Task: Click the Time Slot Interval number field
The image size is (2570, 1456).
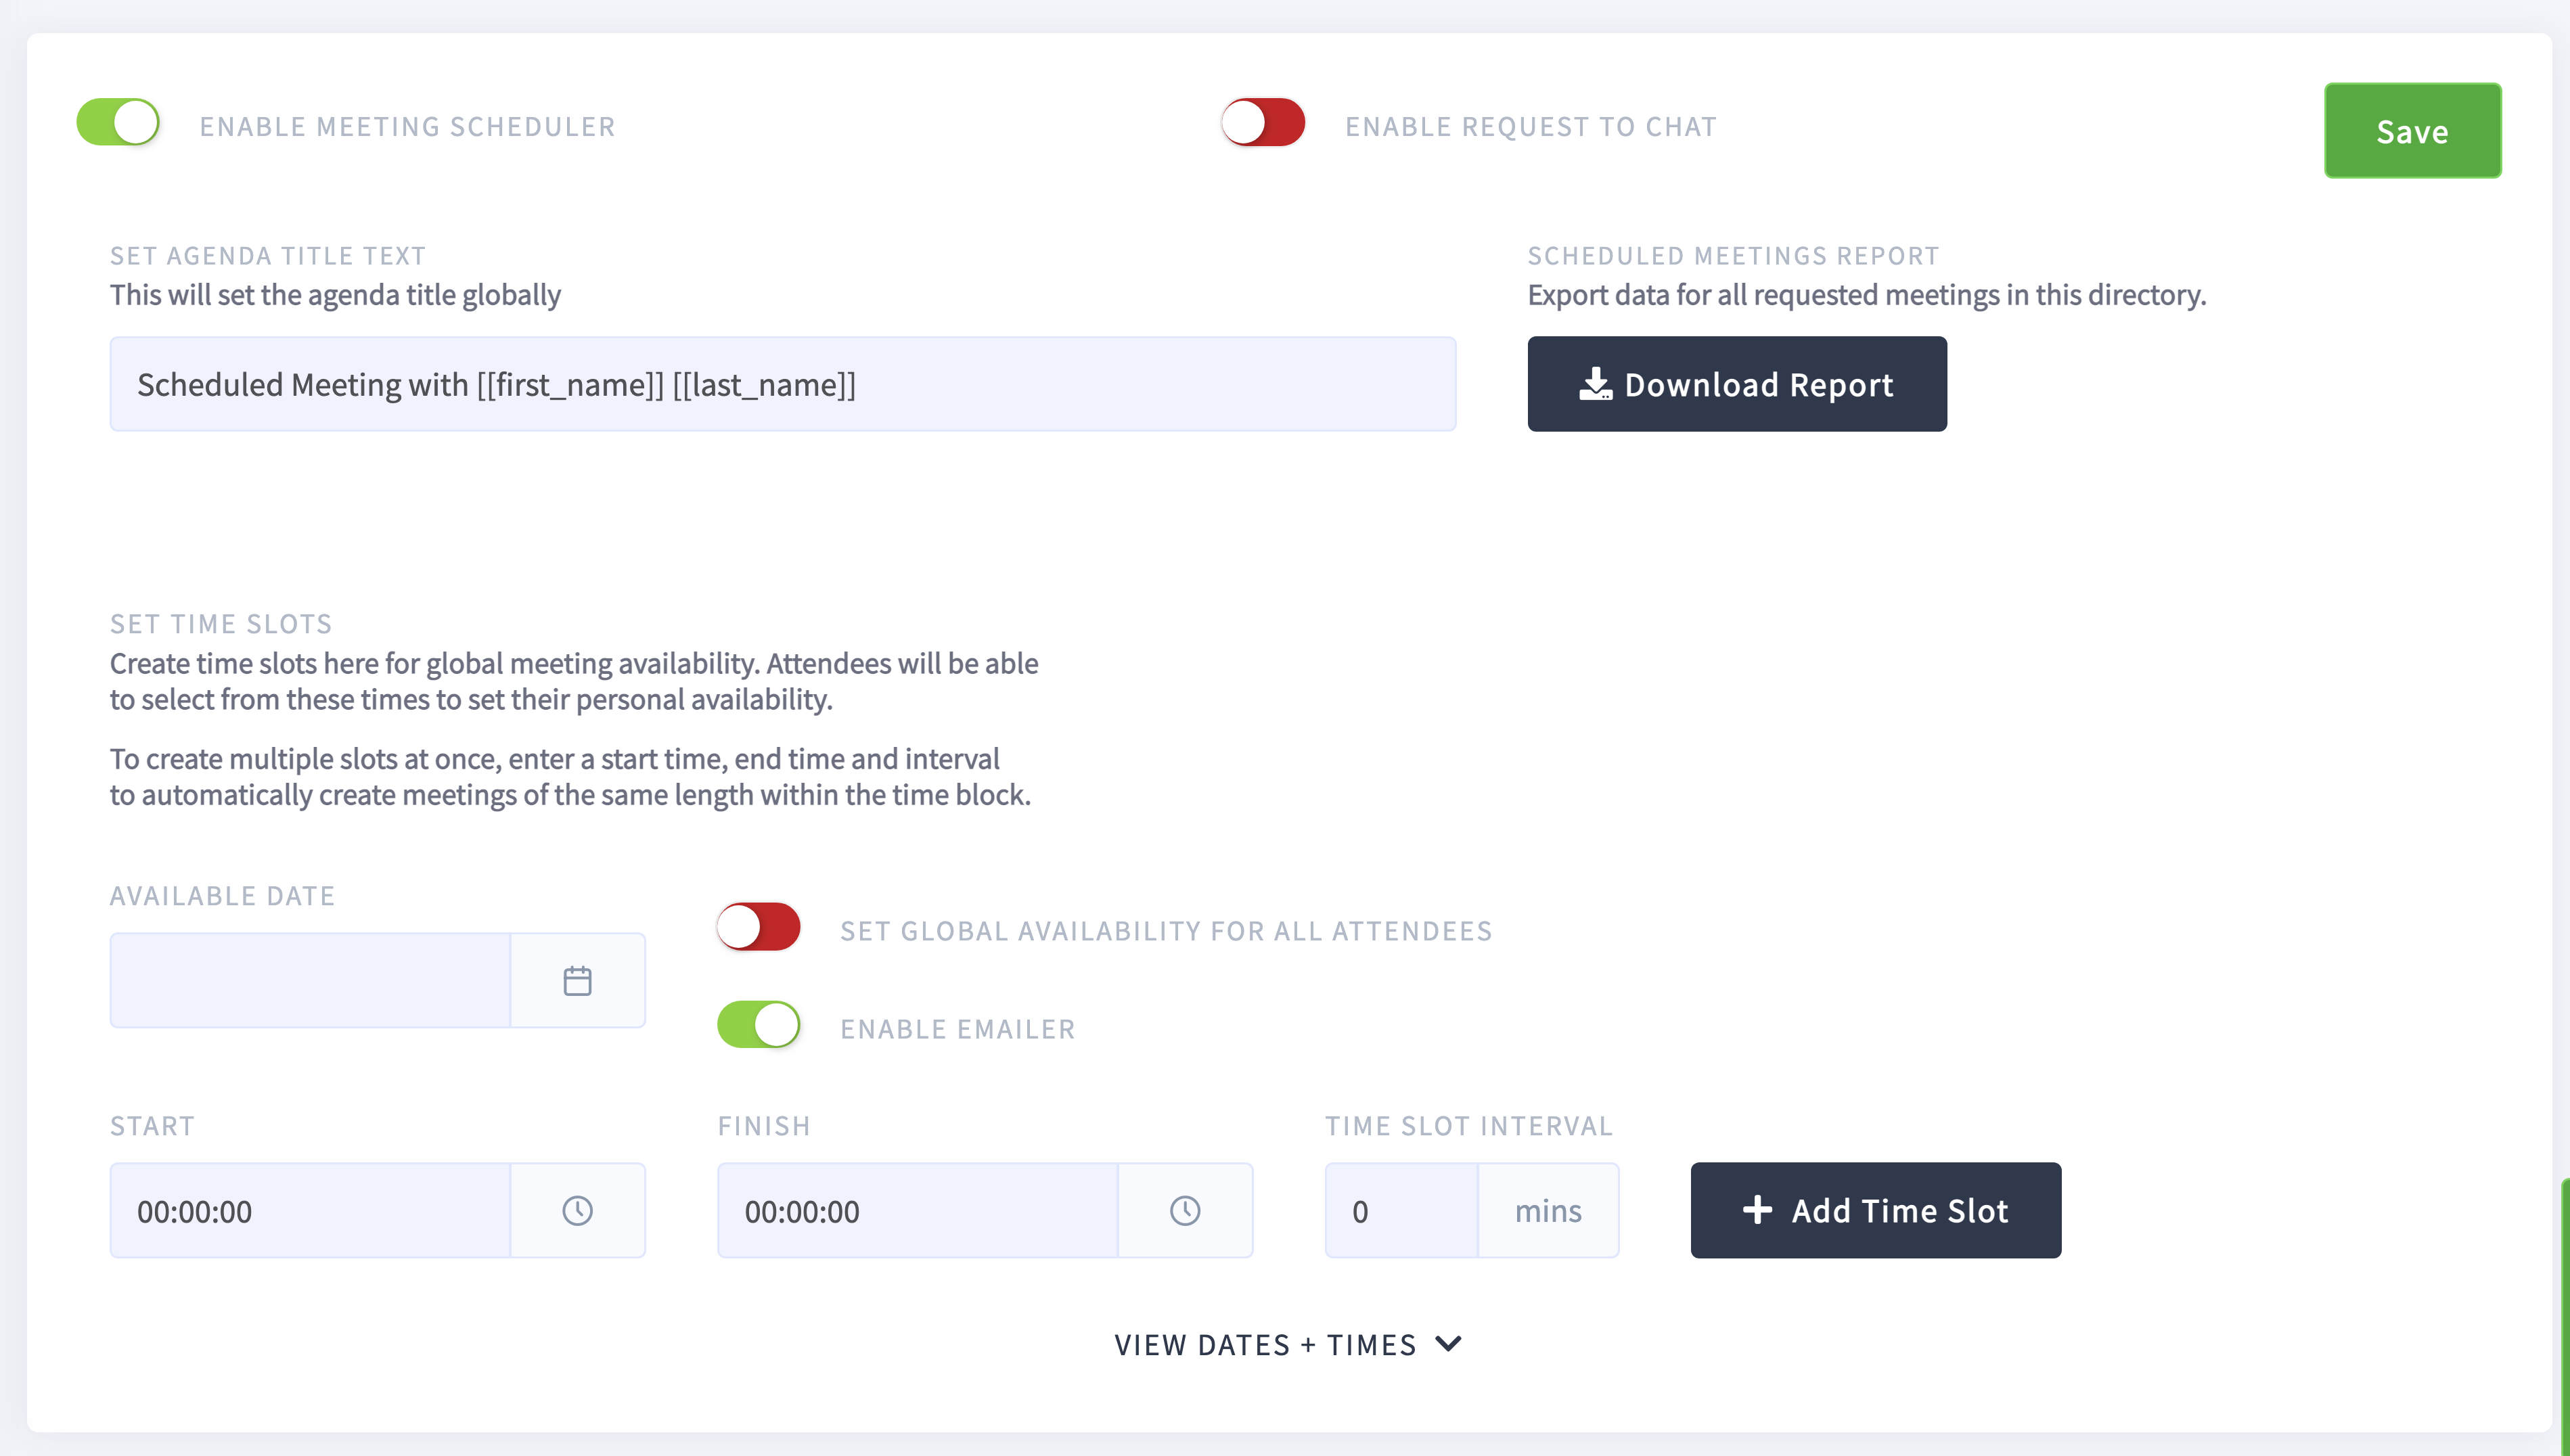Action: tap(1402, 1210)
